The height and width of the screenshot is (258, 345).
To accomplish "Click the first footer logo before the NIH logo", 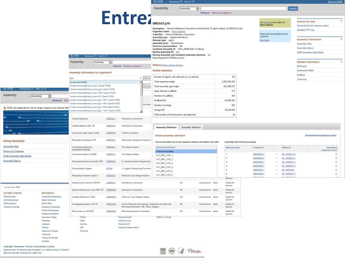I will coord(163,251).
